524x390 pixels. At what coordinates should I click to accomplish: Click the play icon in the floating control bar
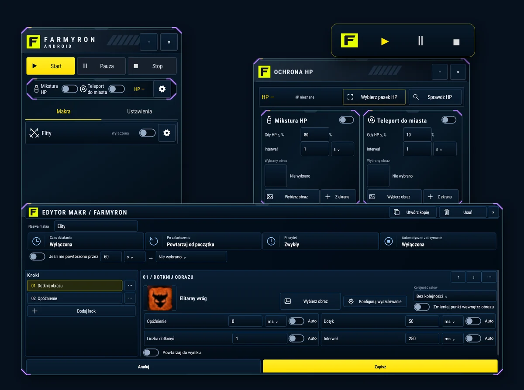(385, 41)
